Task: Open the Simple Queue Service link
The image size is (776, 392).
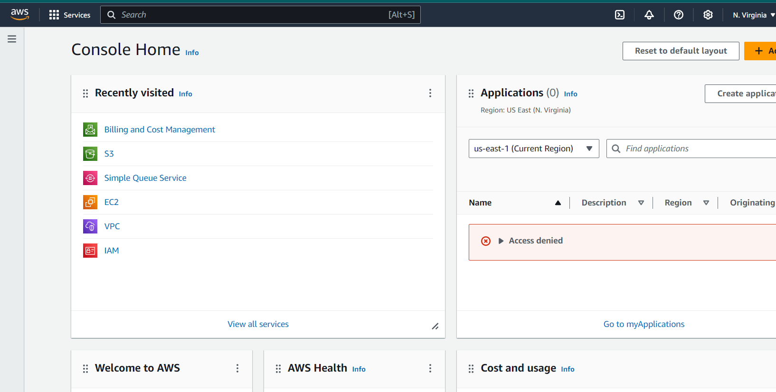Action: pos(145,178)
